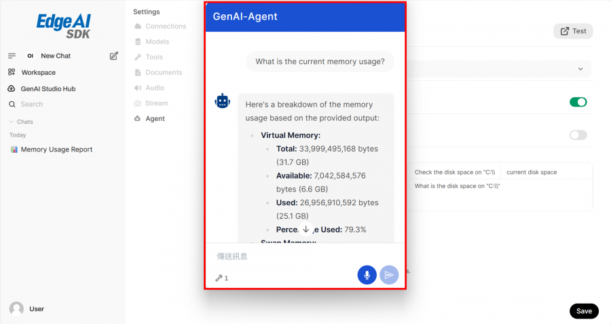Click the Save button
Screen dimensions: 611x324
pyautogui.click(x=584, y=311)
